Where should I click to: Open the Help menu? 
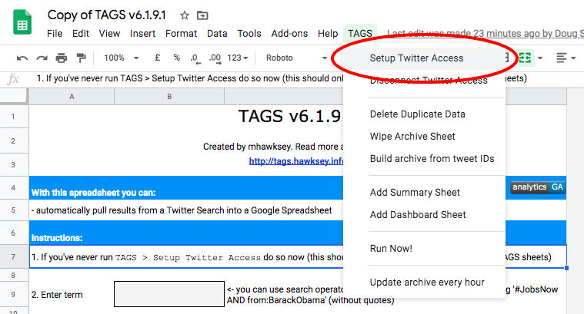pos(328,34)
